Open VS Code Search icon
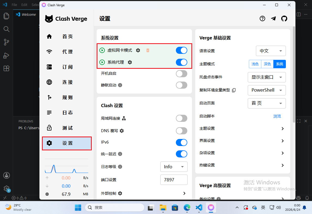 6,29
